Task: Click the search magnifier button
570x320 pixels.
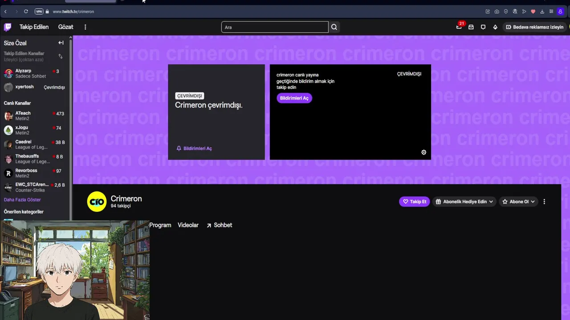Action: coord(334,27)
